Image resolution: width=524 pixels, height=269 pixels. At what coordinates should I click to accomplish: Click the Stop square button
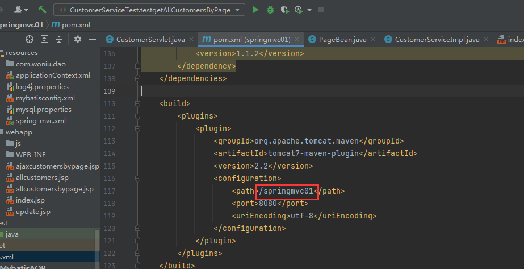[x=321, y=10]
